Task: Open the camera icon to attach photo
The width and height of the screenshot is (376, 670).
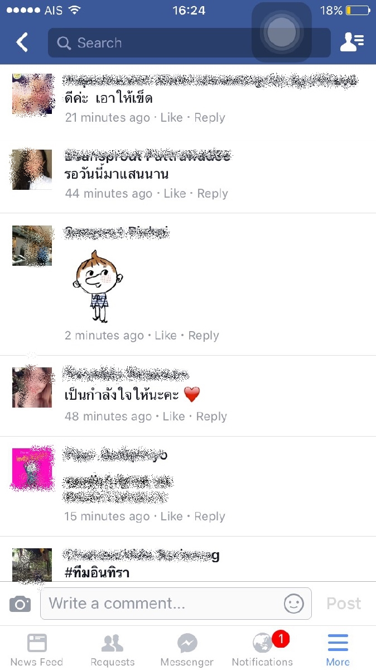Action: [x=20, y=604]
